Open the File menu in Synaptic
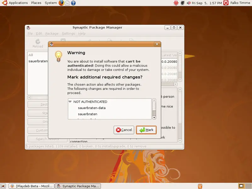 point(30,34)
